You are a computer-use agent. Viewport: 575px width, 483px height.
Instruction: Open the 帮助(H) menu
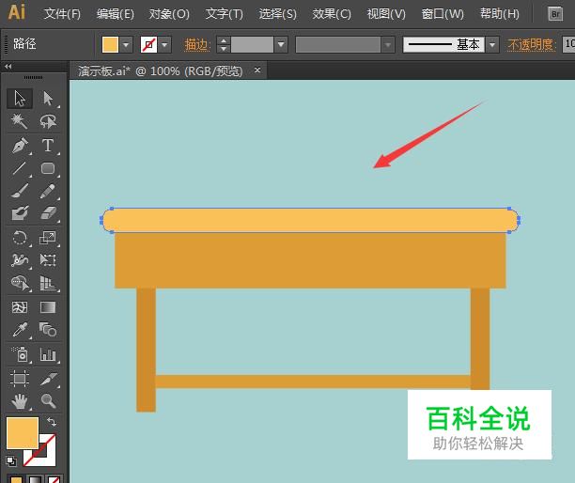pyautogui.click(x=500, y=14)
